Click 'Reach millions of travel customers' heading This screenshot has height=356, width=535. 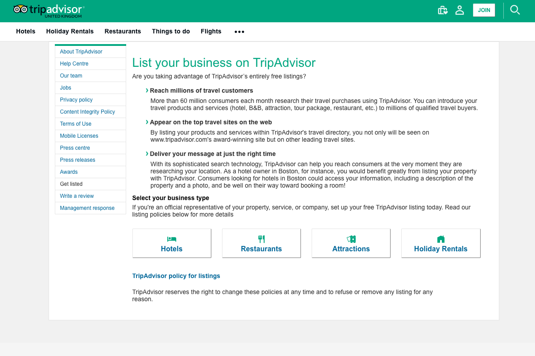pos(202,90)
